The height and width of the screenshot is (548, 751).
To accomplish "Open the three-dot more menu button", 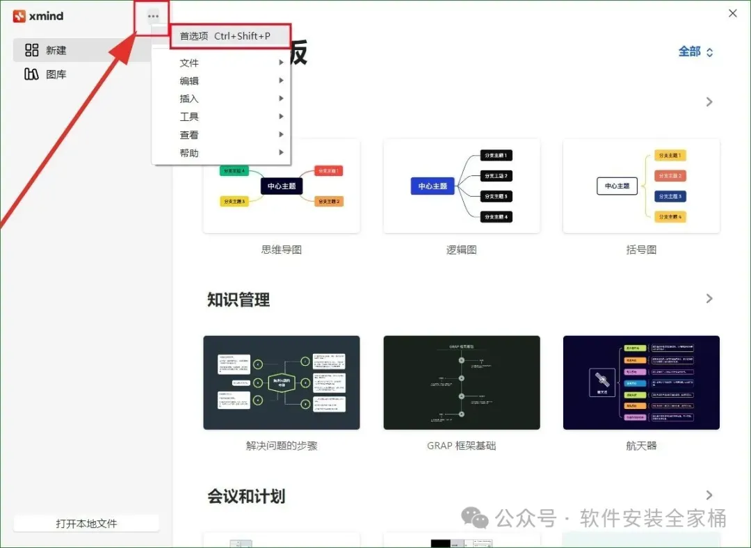I will [x=153, y=16].
